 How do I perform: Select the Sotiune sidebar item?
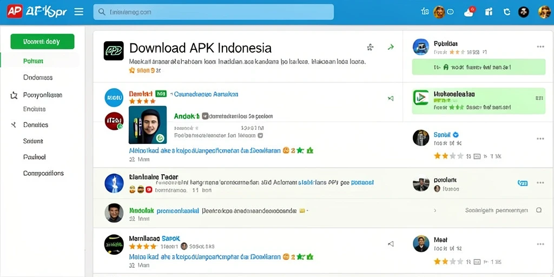pyautogui.click(x=33, y=141)
